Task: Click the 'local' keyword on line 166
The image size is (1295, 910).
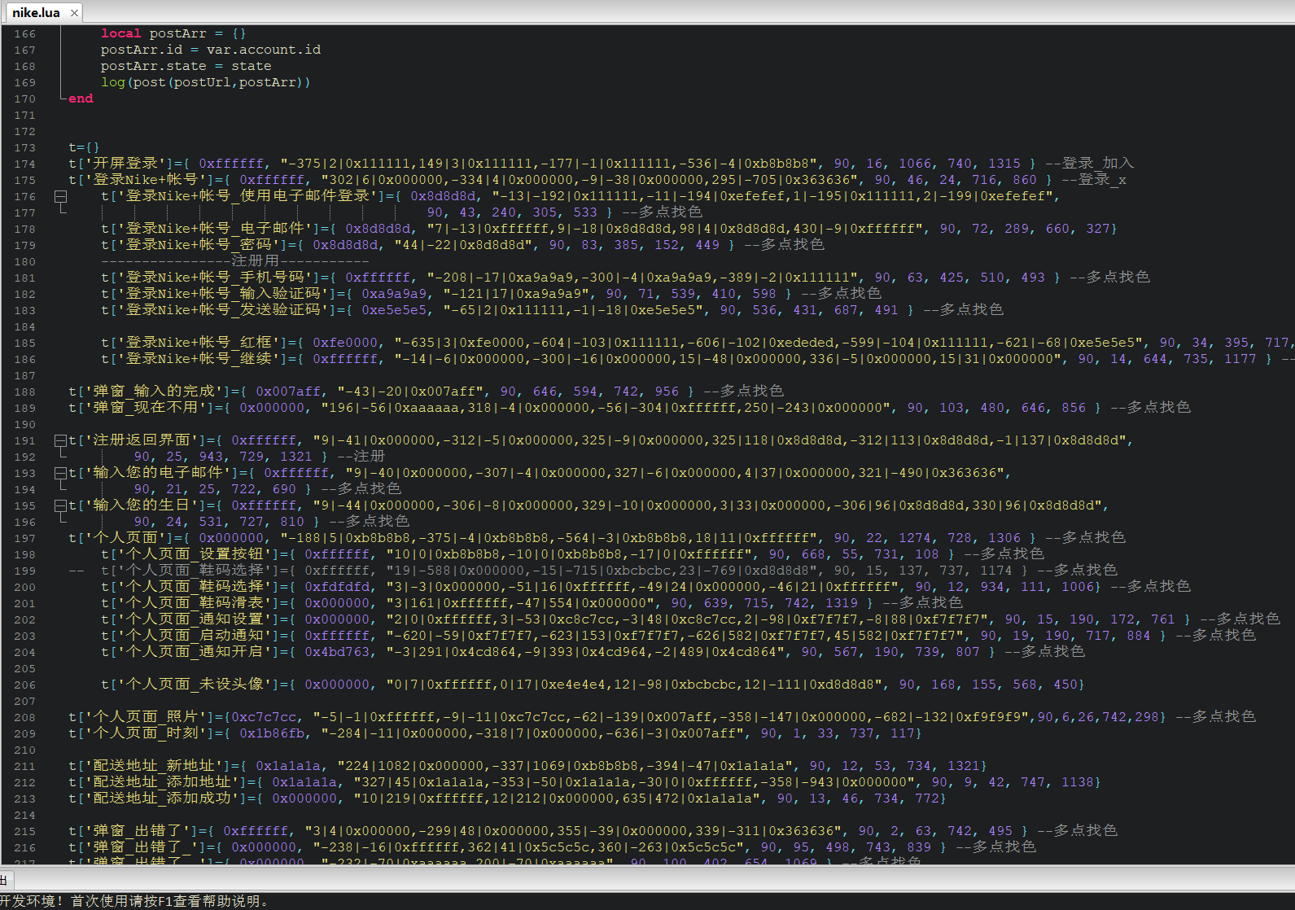Action: point(121,33)
